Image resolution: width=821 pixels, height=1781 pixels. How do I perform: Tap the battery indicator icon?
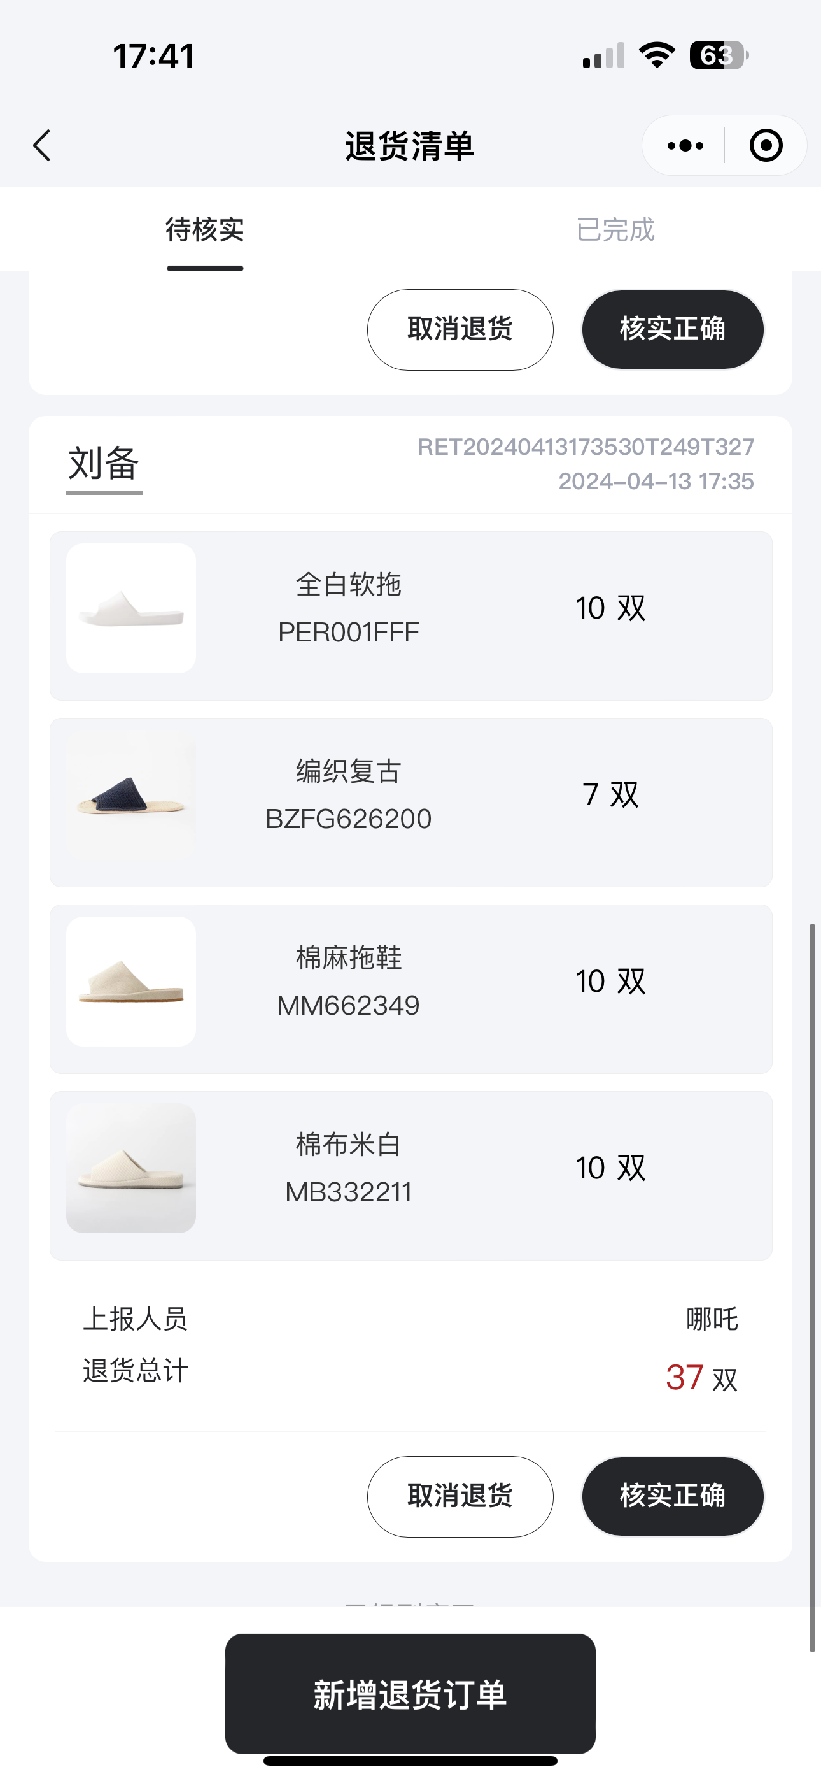tap(718, 55)
